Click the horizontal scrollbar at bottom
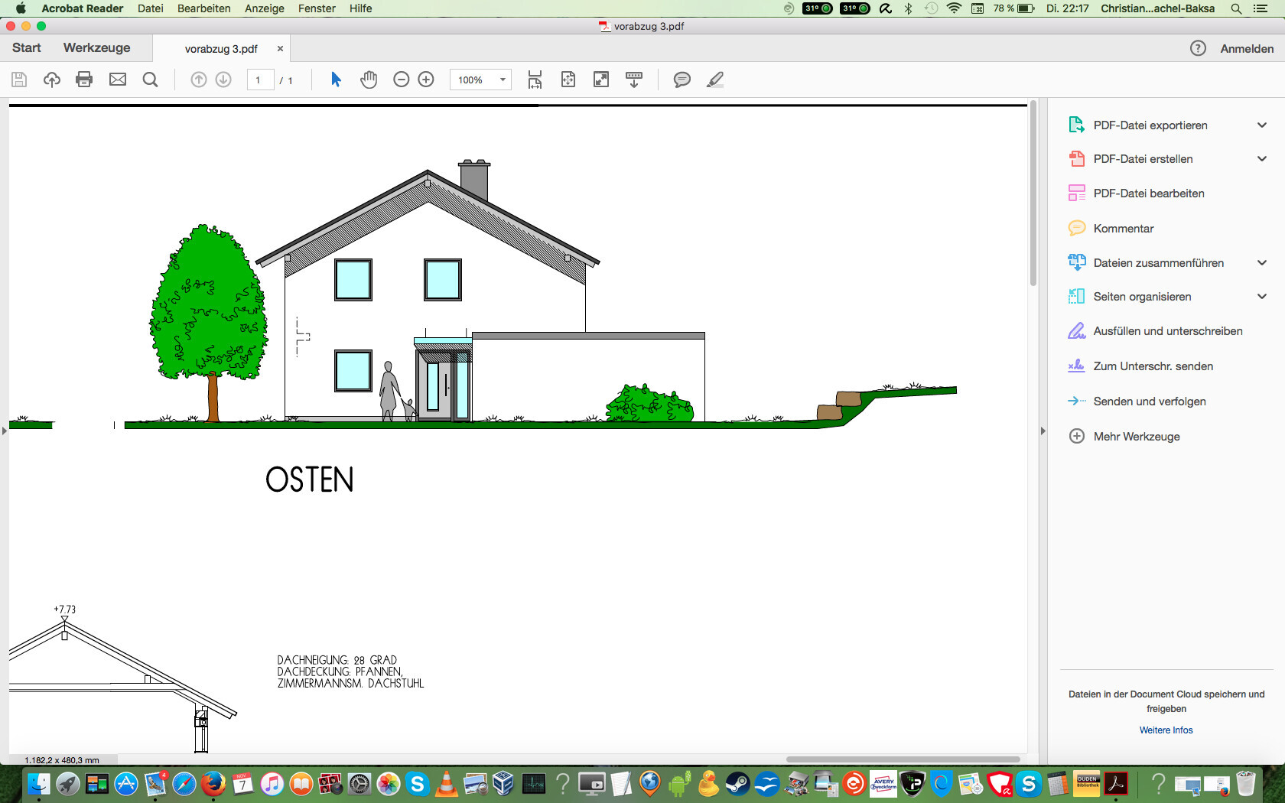This screenshot has width=1285, height=803. coord(903,759)
